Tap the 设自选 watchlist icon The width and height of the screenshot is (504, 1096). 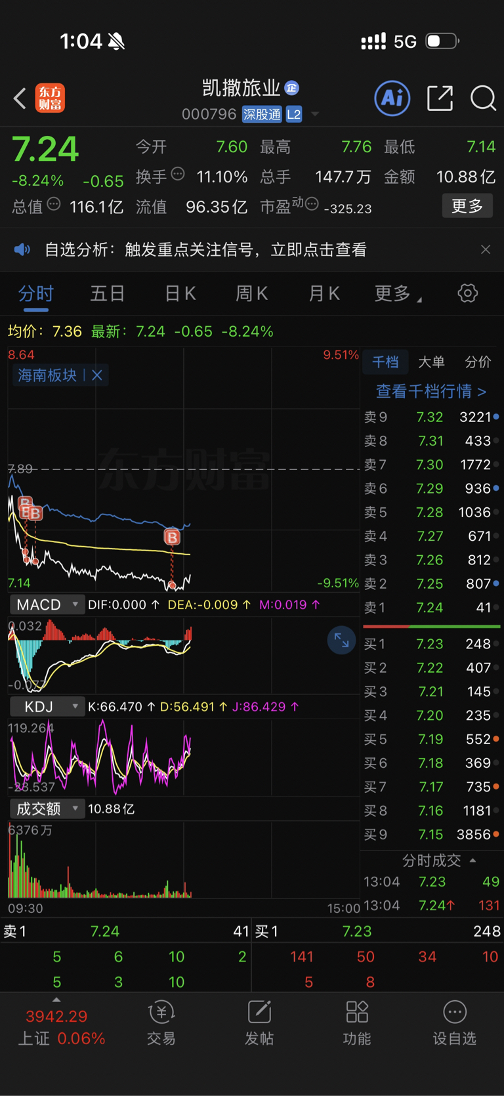click(x=455, y=1024)
